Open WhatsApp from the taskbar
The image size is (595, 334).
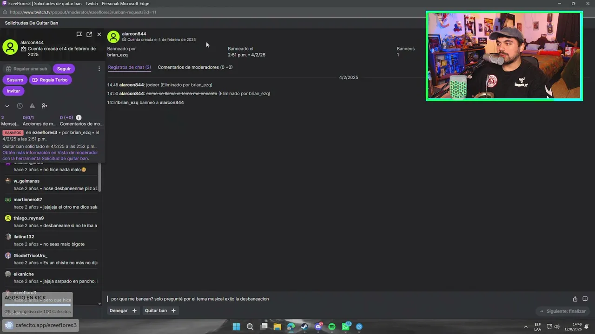pos(346,327)
